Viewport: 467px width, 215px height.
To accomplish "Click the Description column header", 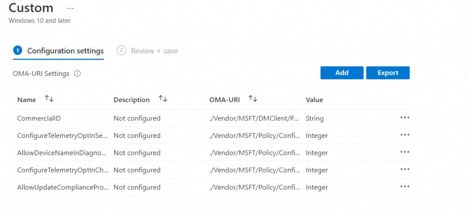I will click(132, 100).
